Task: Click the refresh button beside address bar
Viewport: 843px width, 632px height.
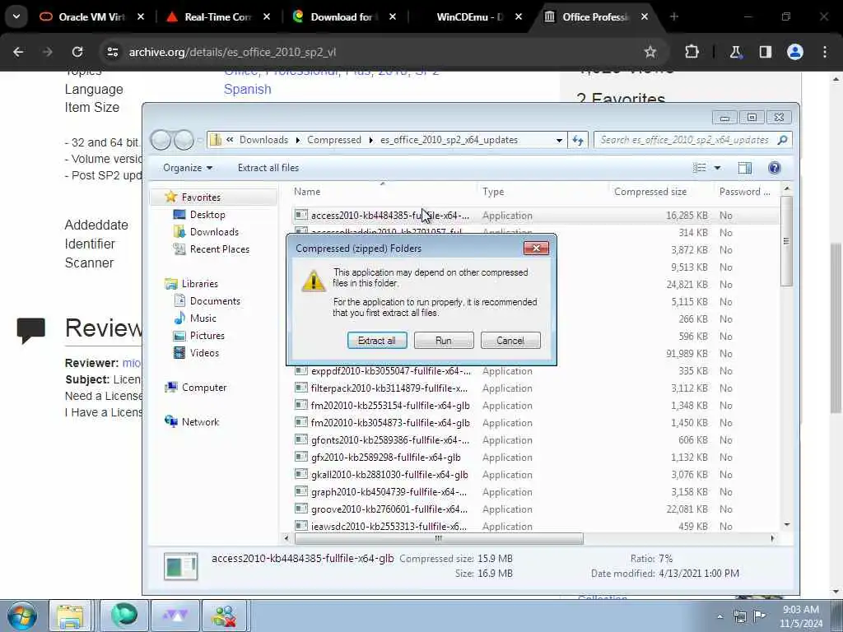Action: tap(578, 140)
